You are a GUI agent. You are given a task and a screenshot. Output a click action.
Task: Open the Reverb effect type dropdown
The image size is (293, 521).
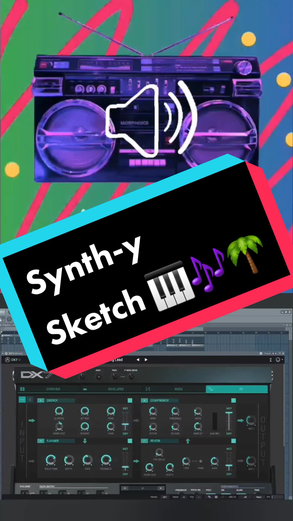coord(164,441)
